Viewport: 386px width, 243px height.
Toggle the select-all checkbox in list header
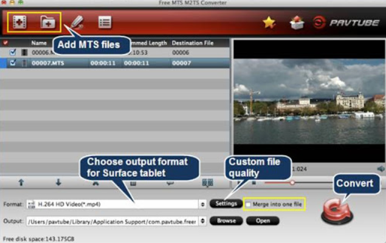[x=5, y=43]
